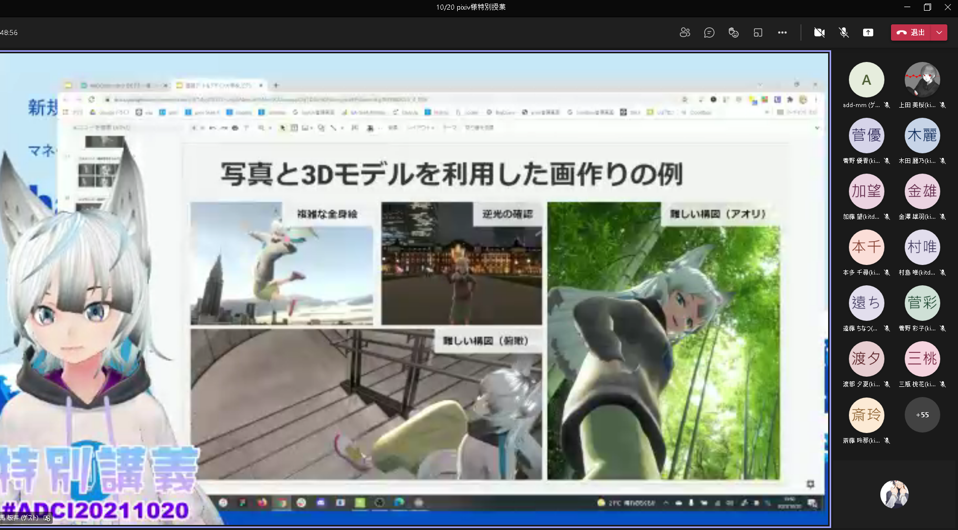Click the window title 10/20 pixiv様特別授業
Viewport: 958px width, 530px height.
(471, 7)
